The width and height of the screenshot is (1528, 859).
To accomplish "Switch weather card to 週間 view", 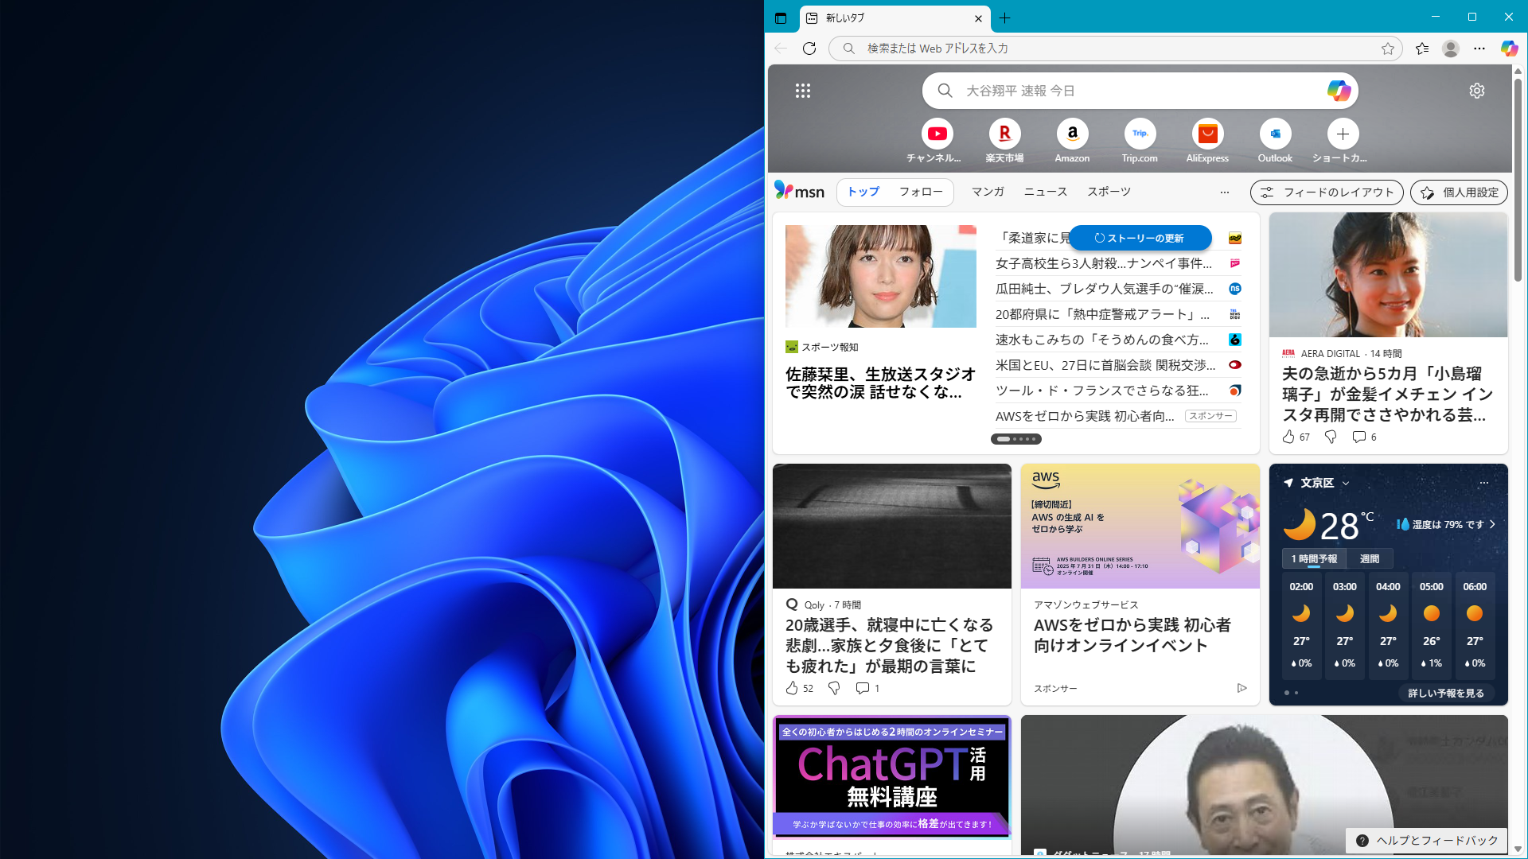I will (x=1369, y=559).
